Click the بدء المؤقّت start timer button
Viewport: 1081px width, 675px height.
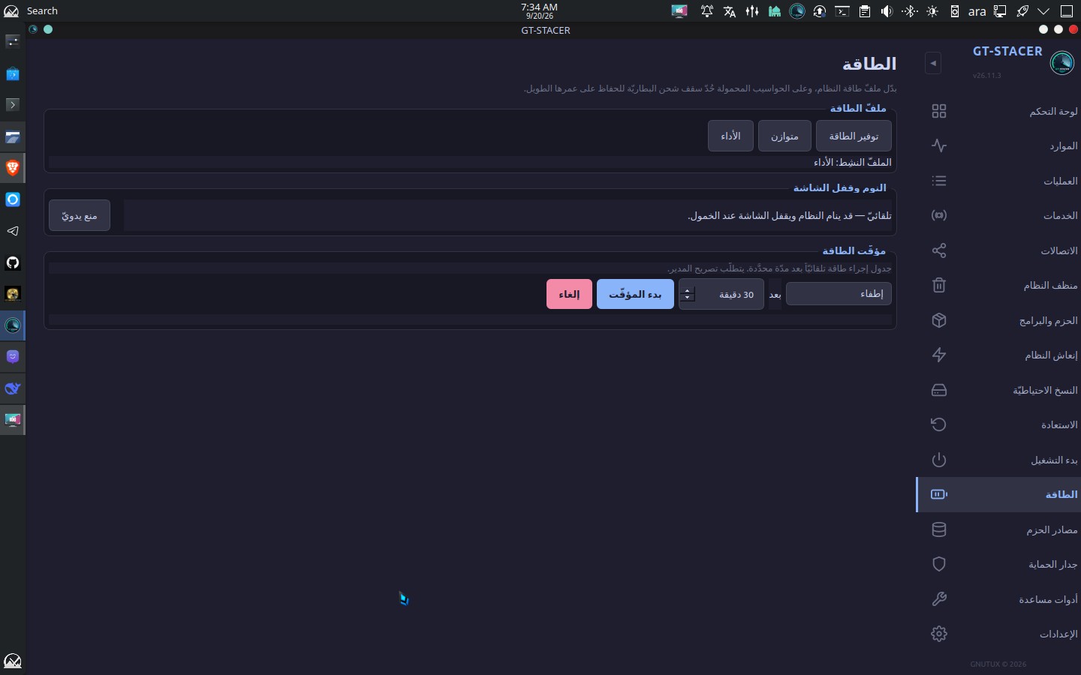click(635, 294)
